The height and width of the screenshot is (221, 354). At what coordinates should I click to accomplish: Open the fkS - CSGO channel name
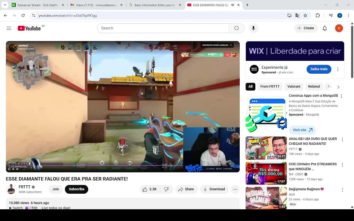(296, 174)
